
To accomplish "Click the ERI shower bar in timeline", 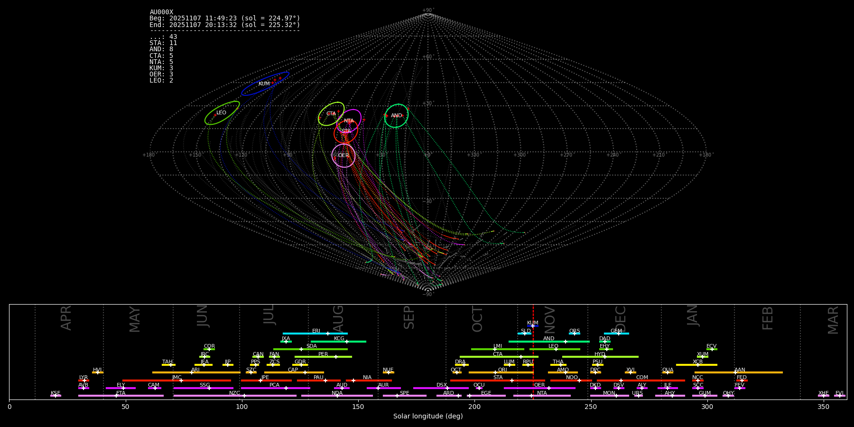I will tap(315, 334).
